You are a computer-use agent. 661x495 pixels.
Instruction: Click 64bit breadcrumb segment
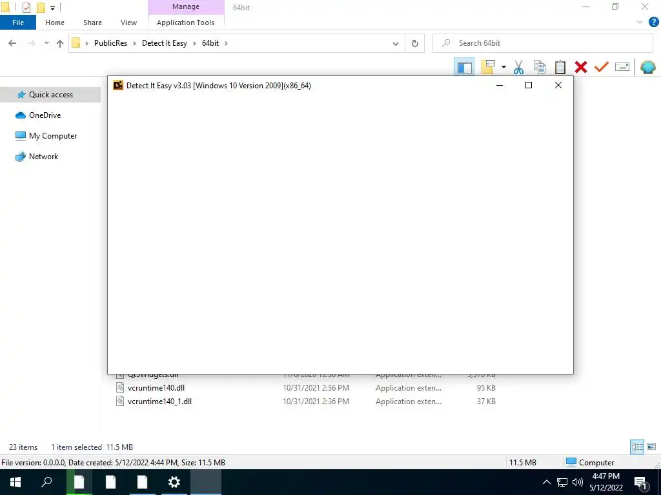pos(210,43)
